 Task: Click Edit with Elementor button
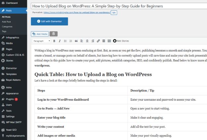[50, 22]
